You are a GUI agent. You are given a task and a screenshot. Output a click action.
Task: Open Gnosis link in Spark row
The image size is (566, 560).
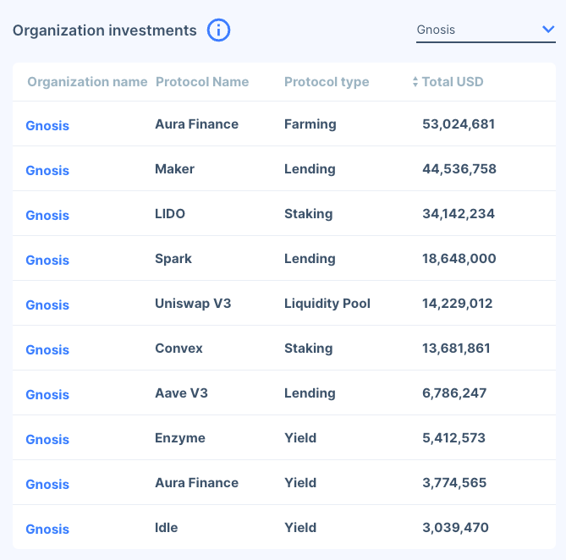click(47, 261)
